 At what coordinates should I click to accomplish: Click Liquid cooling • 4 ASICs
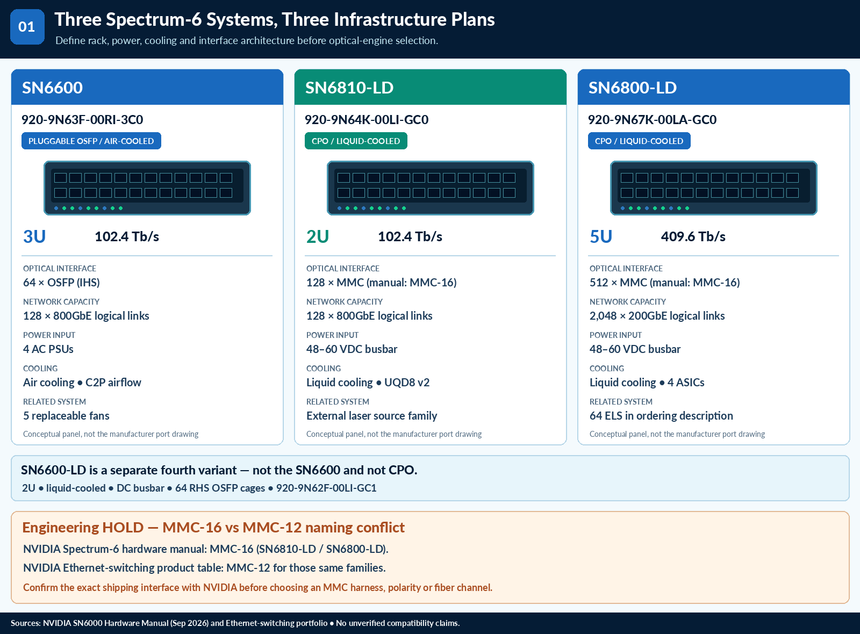[647, 383]
